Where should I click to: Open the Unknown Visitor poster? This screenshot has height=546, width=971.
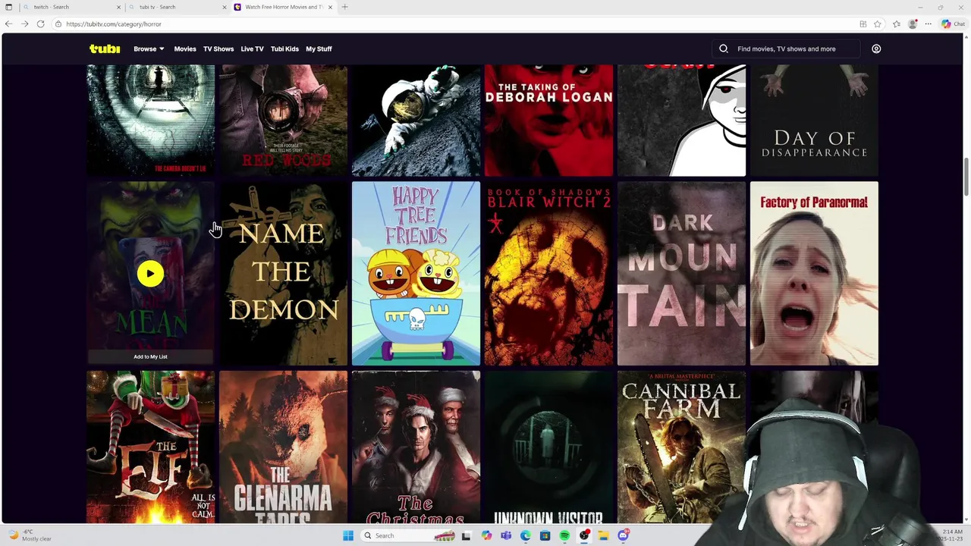[x=548, y=447]
